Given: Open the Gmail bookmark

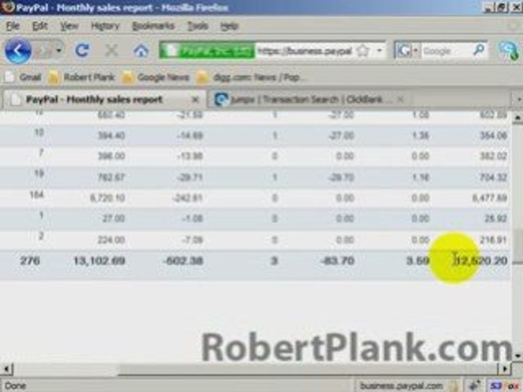Looking at the screenshot, I should (23, 77).
